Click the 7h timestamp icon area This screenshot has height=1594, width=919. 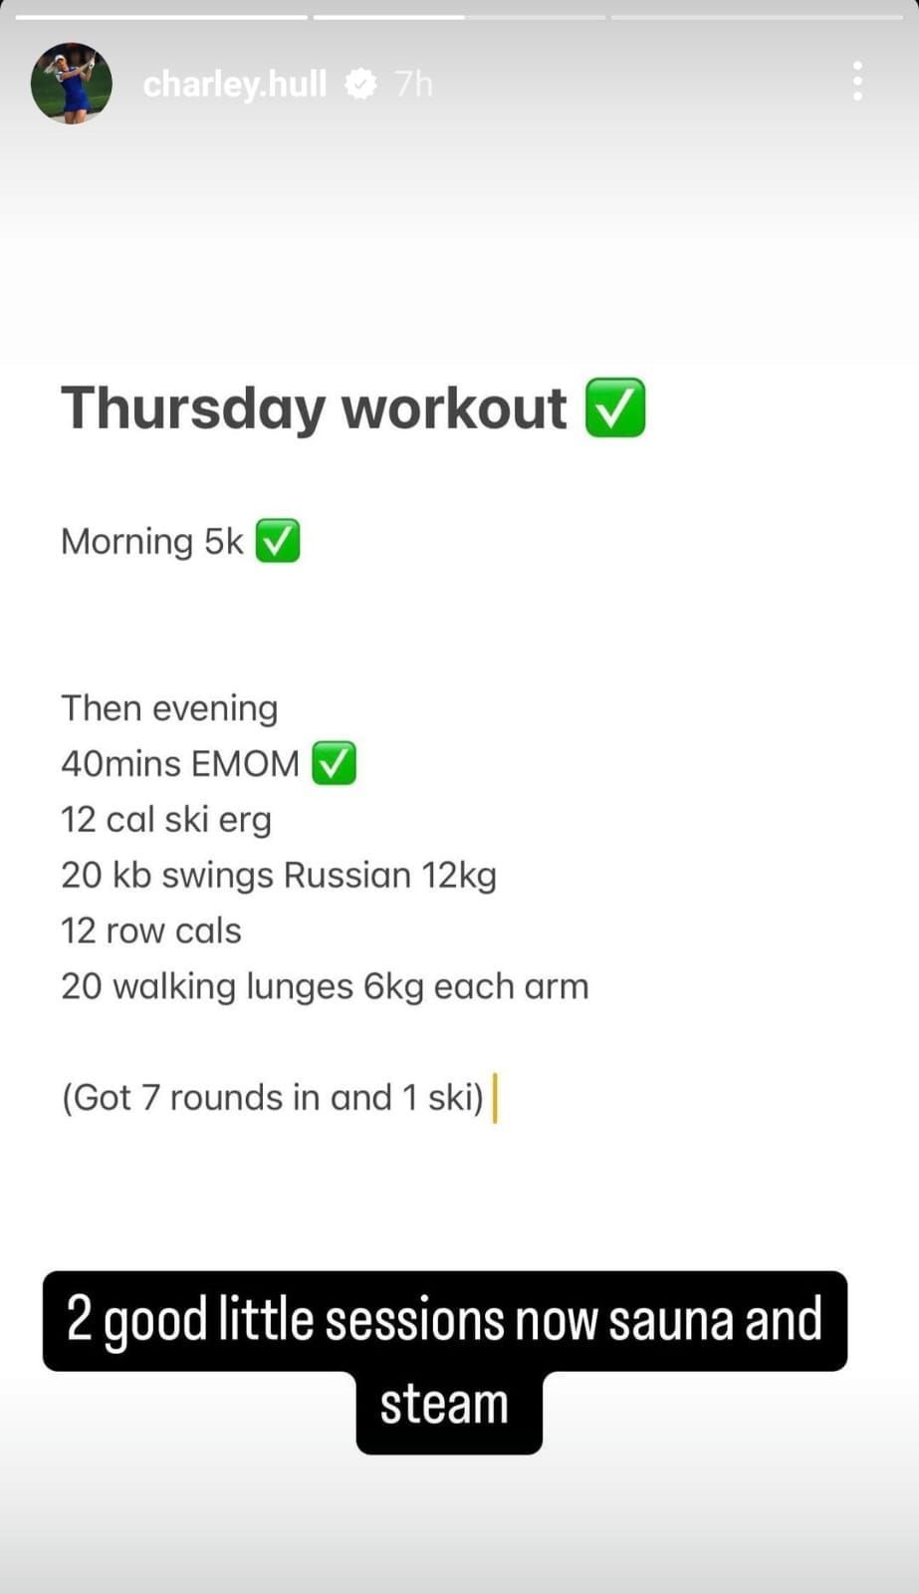(x=413, y=84)
